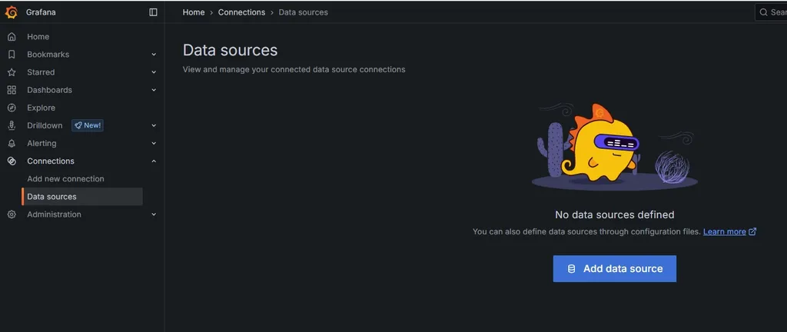Image resolution: width=787 pixels, height=332 pixels.
Task: Click the Grafana title text
Action: click(41, 12)
